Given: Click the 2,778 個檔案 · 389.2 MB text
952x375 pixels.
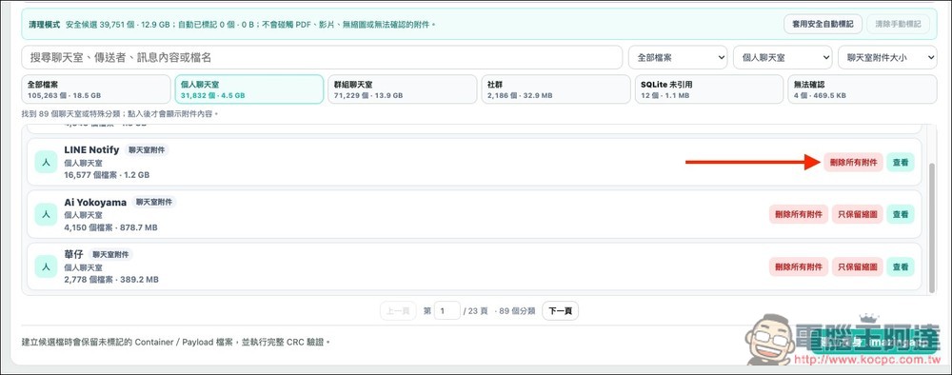Looking at the screenshot, I should coord(111,280).
